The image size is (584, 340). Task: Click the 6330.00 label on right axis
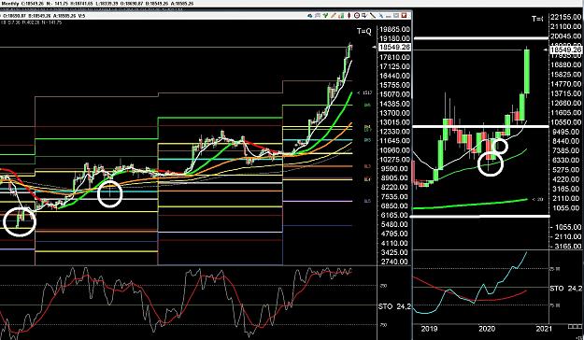[x=565, y=160]
